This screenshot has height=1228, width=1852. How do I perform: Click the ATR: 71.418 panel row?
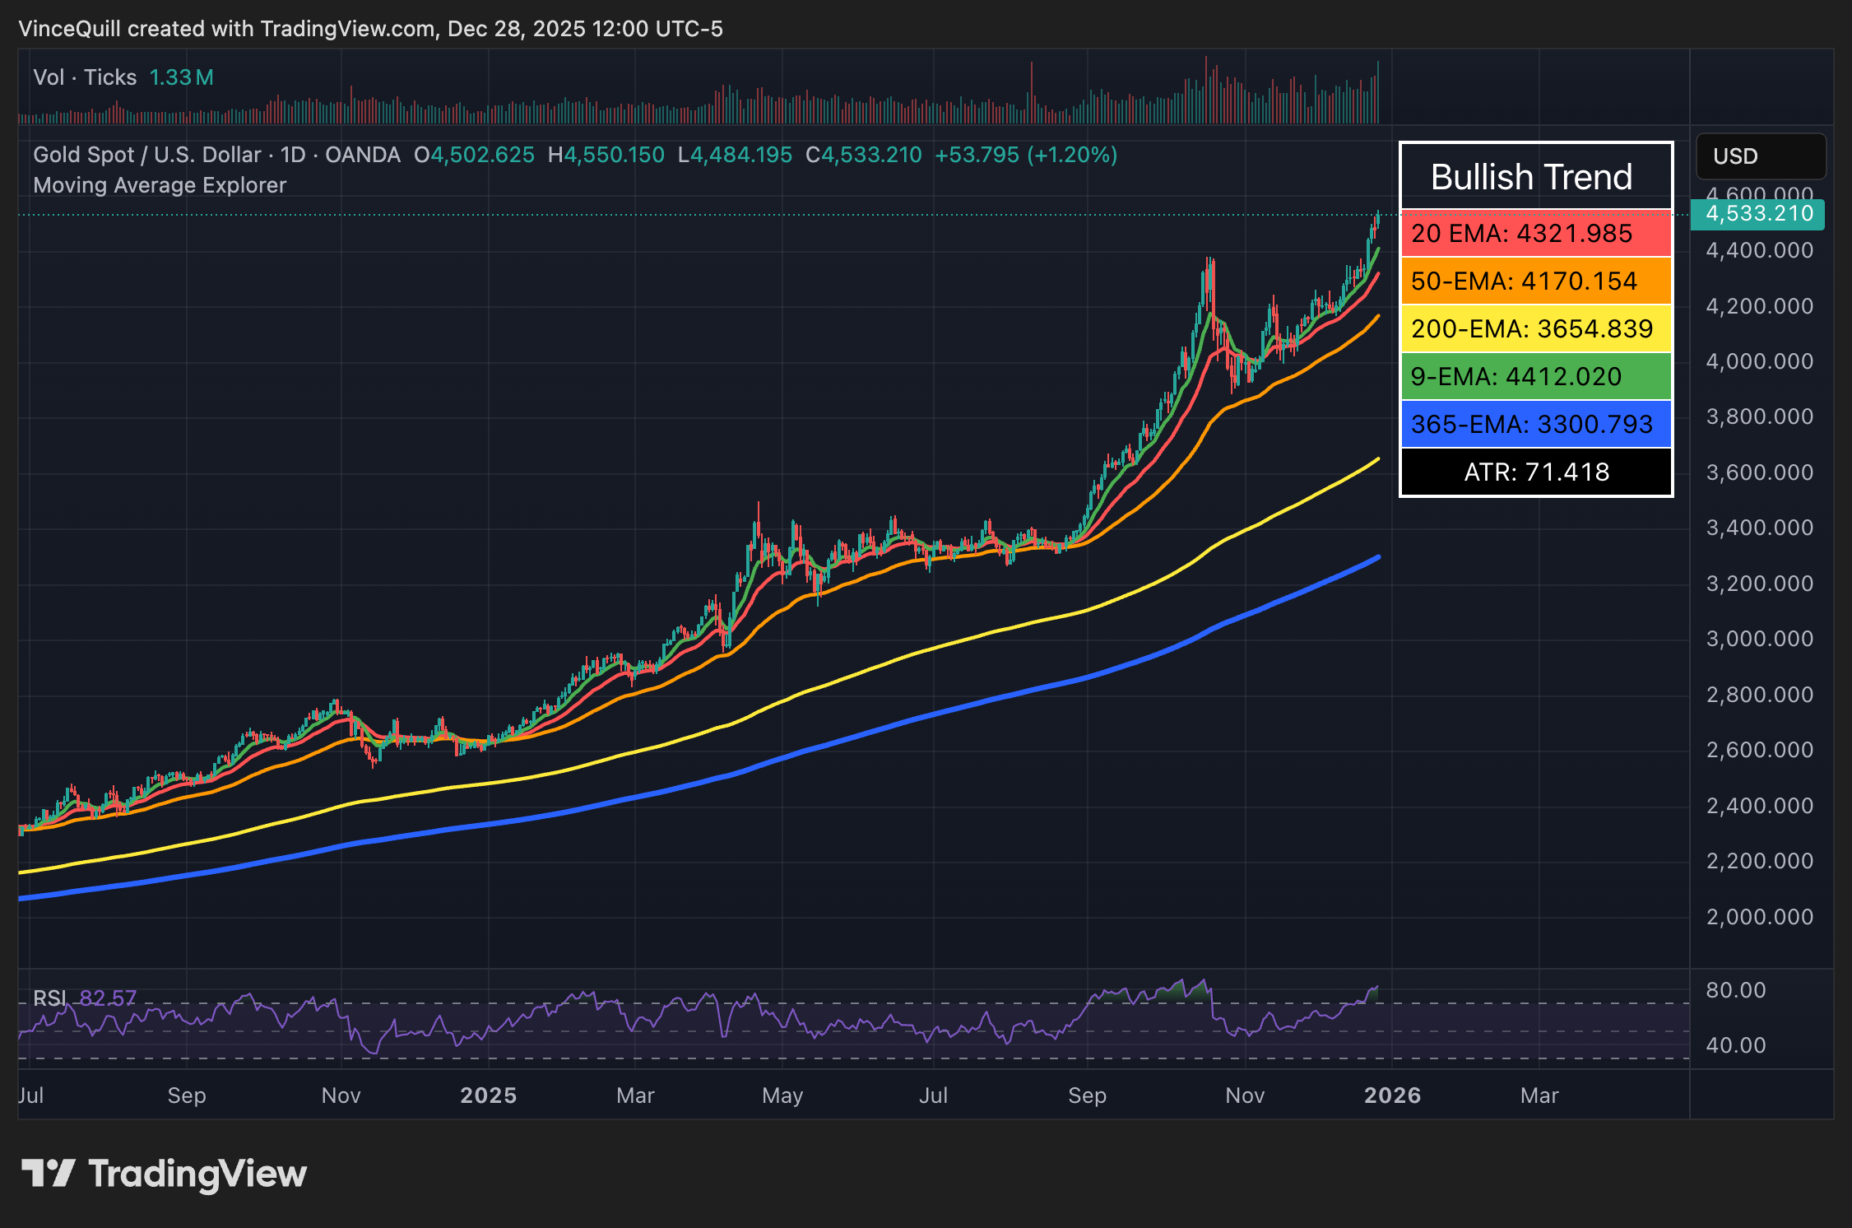[x=1535, y=472]
